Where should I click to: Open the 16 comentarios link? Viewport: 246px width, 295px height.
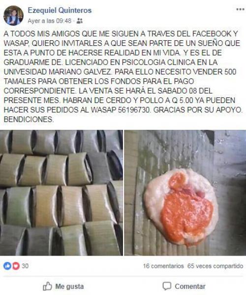pos(163,266)
